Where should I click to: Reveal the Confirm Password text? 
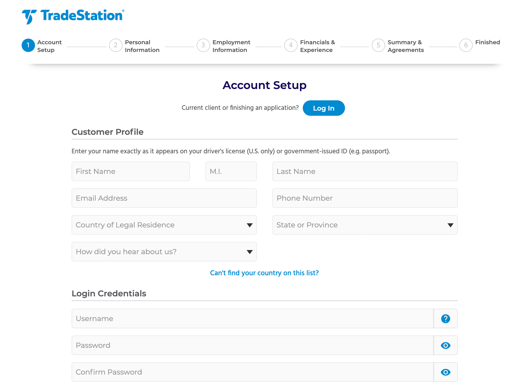445,372
